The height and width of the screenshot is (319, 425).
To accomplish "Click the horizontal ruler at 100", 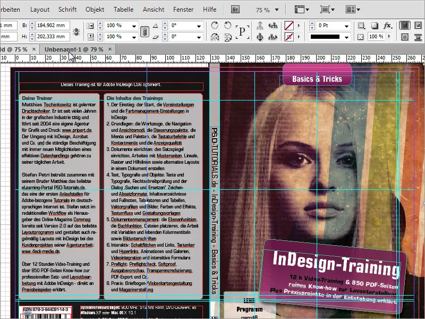I will [170, 58].
